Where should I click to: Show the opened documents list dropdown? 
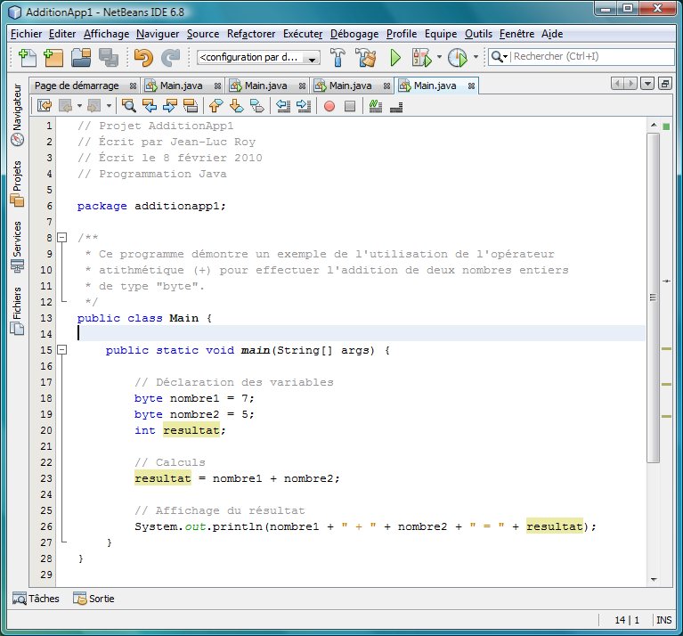coord(647,84)
